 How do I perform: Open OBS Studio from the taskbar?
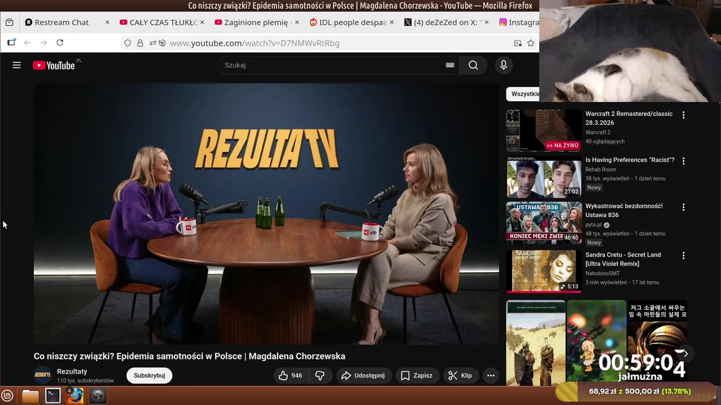pyautogui.click(x=97, y=396)
